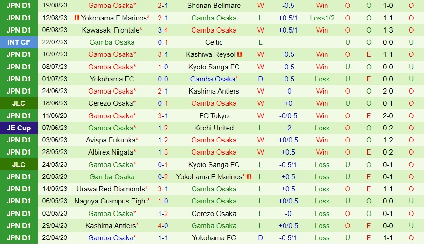Open the 4-0 score match details
The width and height of the screenshot is (424, 244).
tap(163, 226)
